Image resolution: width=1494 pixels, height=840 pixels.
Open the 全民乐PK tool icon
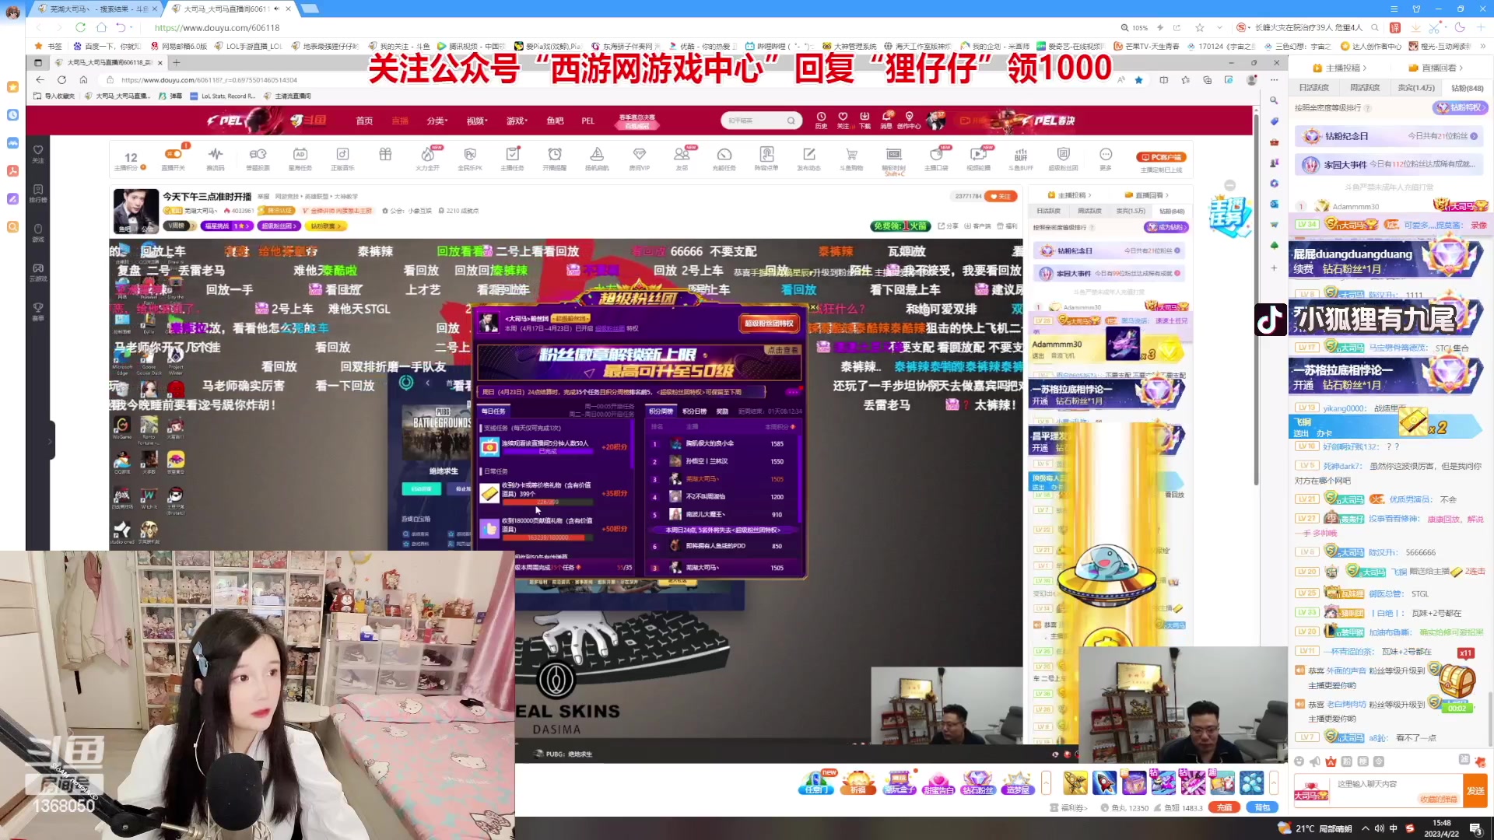pos(470,158)
